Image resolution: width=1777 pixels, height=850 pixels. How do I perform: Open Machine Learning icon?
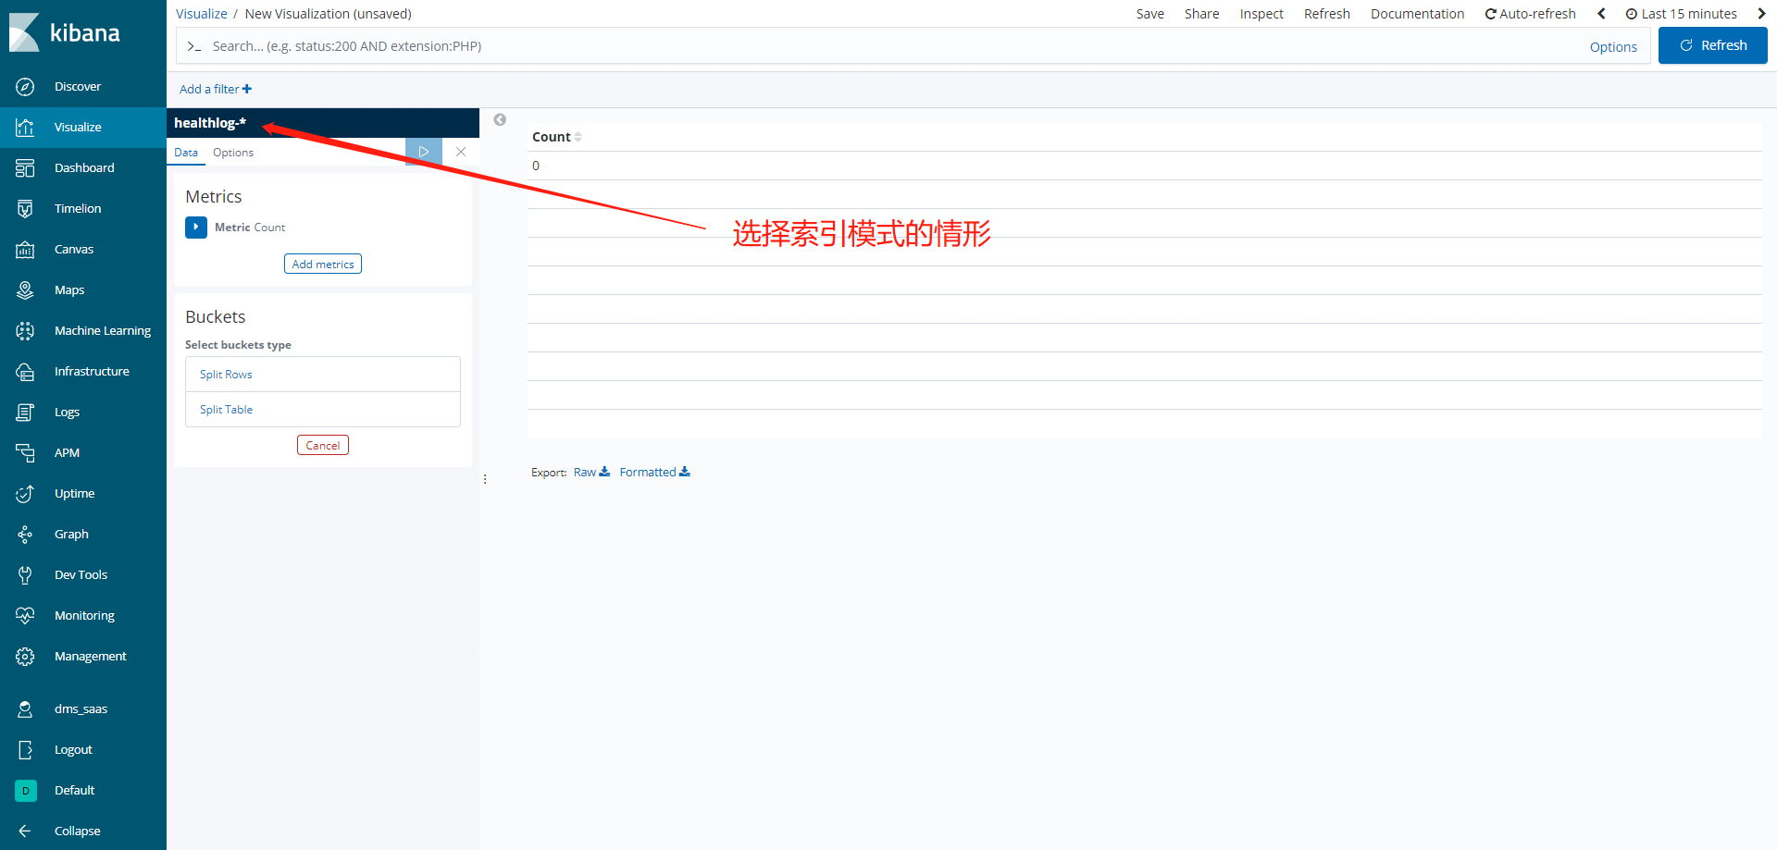[25, 331]
